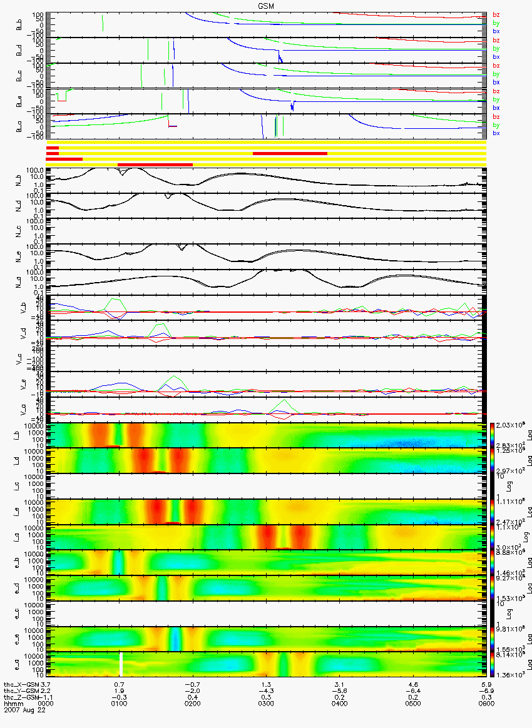Click the 0500 time tick label

pyautogui.click(x=412, y=703)
